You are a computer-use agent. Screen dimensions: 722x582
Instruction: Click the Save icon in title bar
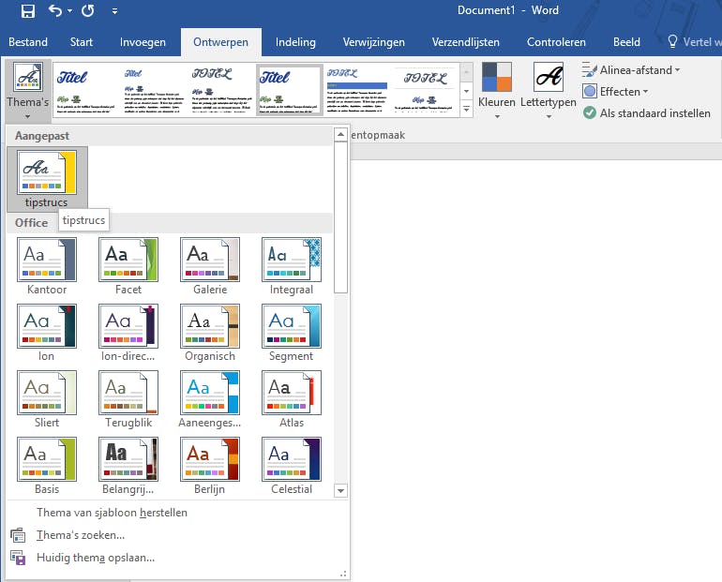pos(27,11)
